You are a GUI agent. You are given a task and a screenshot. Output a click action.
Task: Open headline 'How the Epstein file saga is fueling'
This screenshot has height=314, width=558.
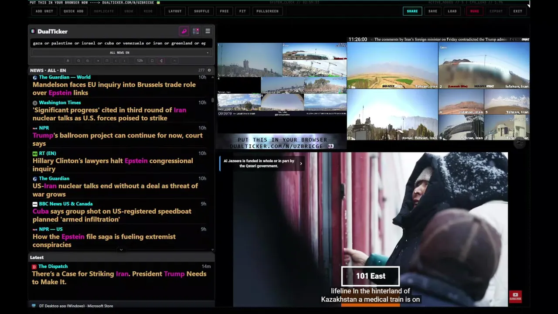[x=104, y=240]
